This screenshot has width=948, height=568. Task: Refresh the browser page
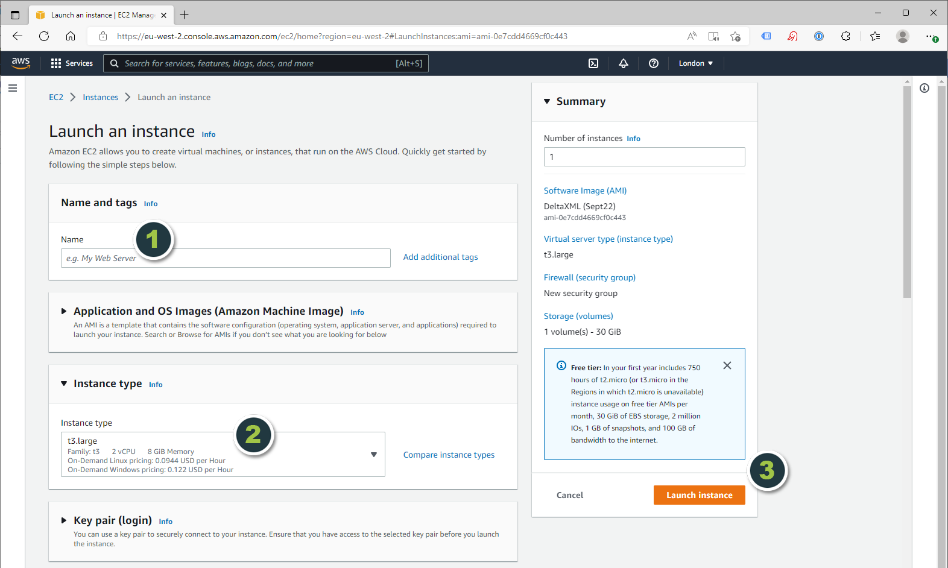coord(44,36)
